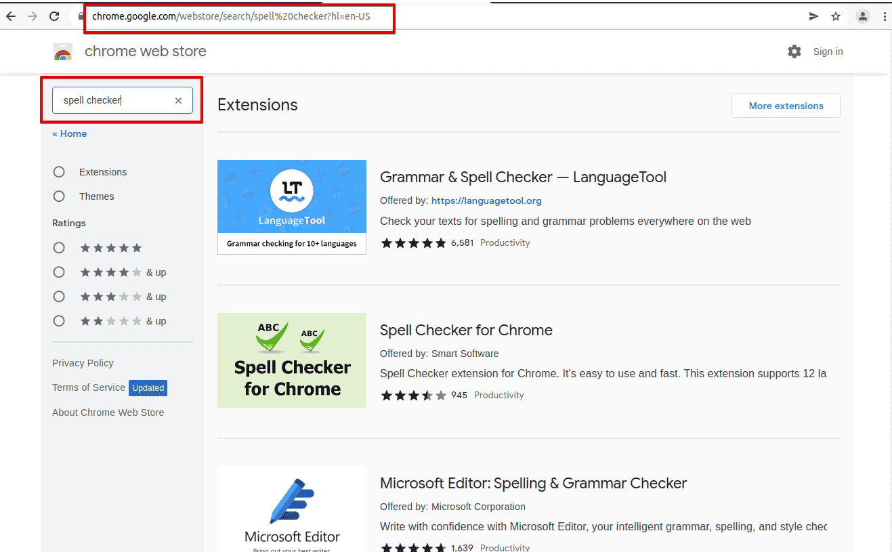Viewport: 892px width, 552px height.
Task: Open the Terms of Service link
Action: coord(89,387)
